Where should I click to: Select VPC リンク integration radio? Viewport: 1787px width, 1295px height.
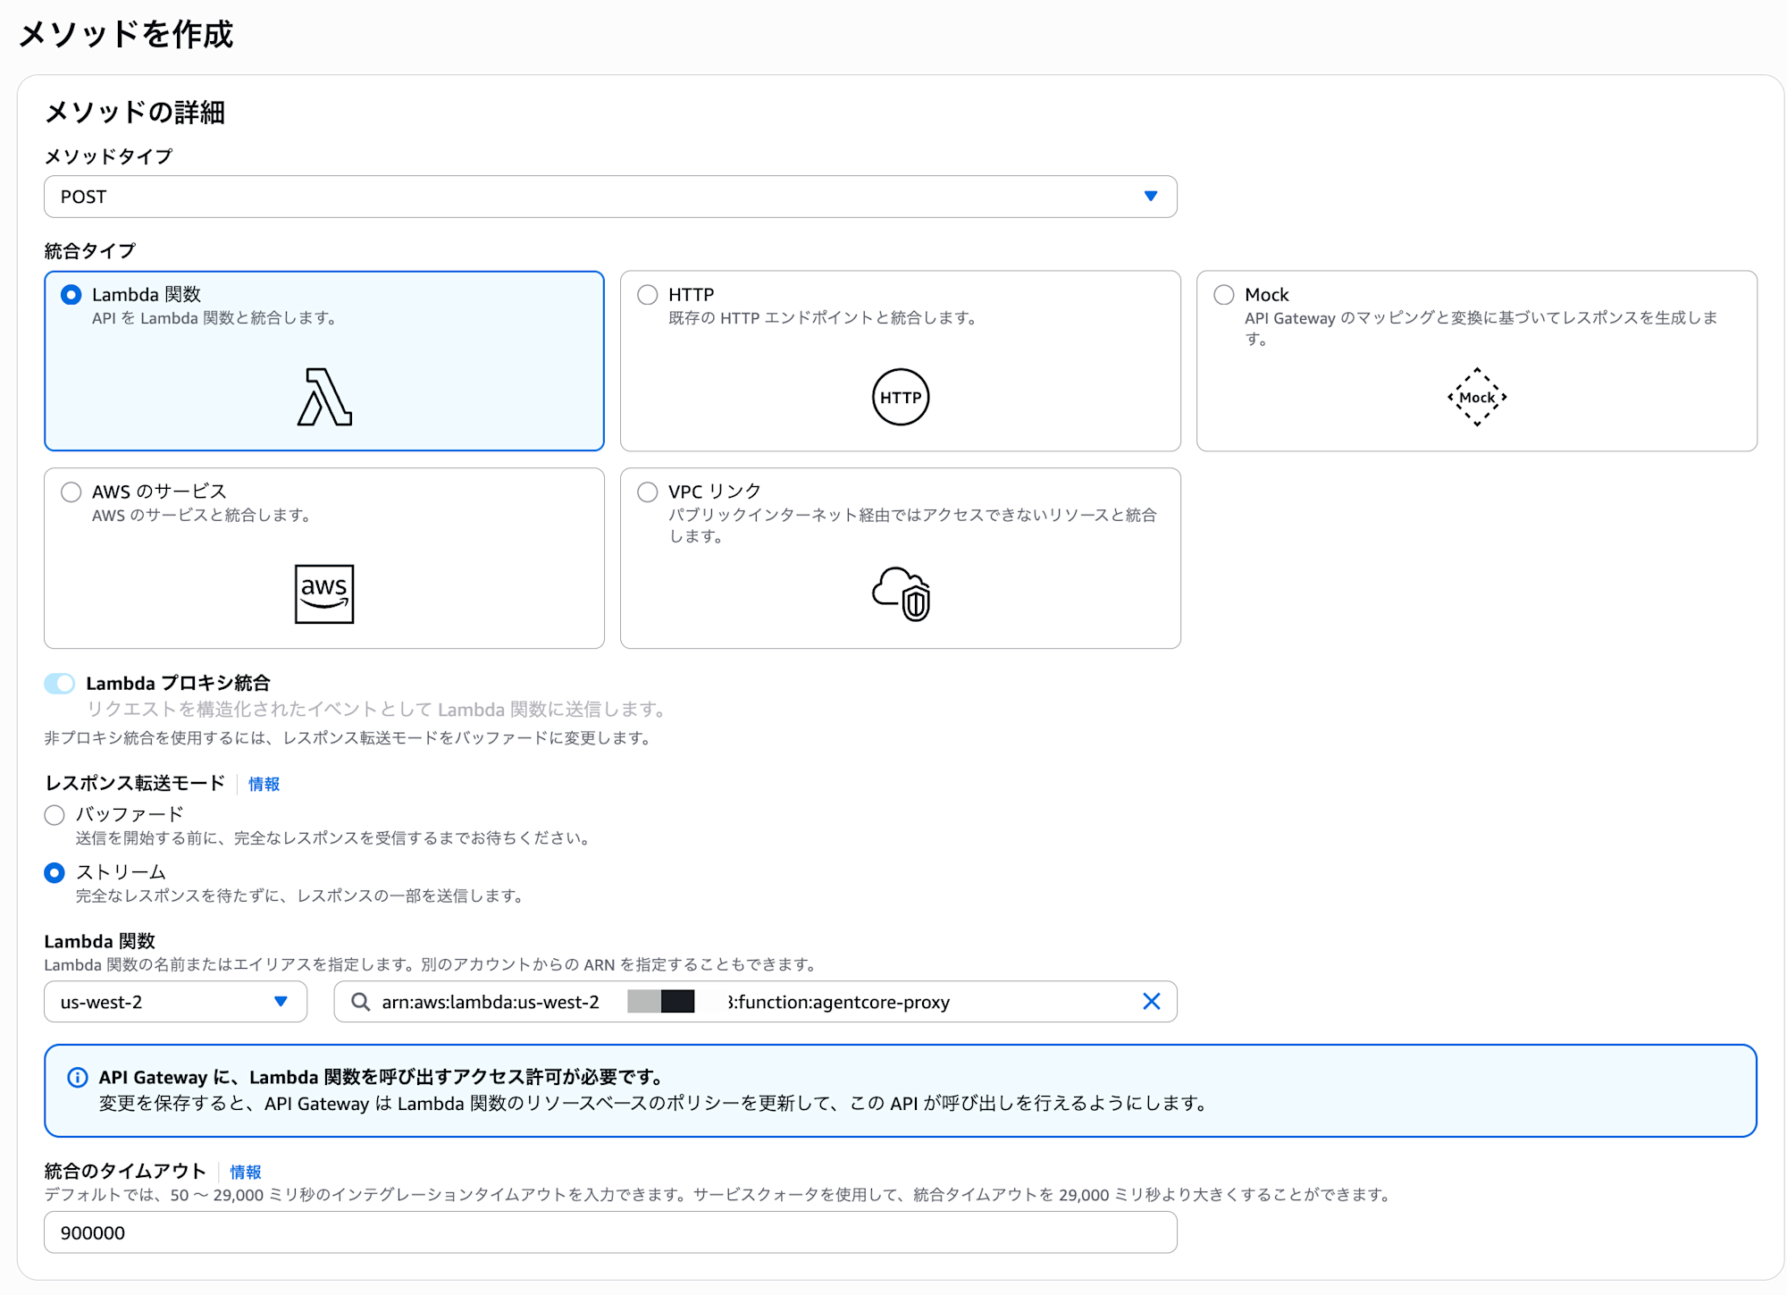click(648, 492)
